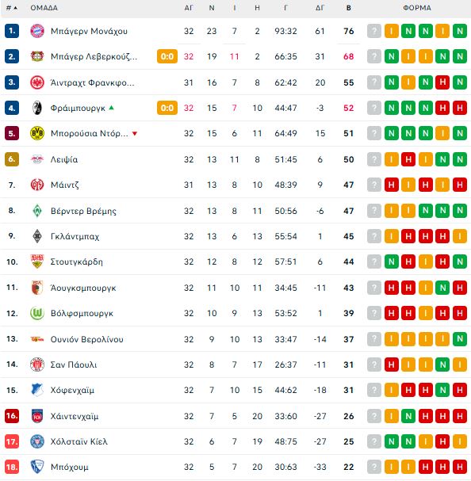471x481 pixels.
Task: Click the Freiburg club crest
Action: click(37, 108)
